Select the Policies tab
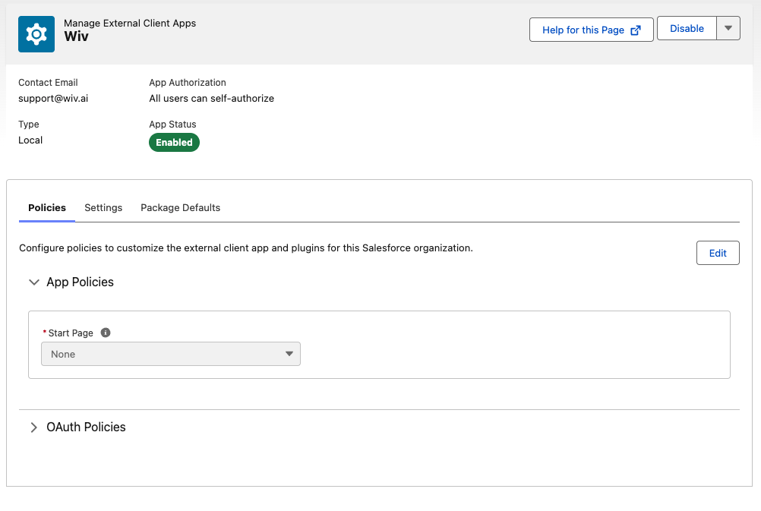 point(47,208)
